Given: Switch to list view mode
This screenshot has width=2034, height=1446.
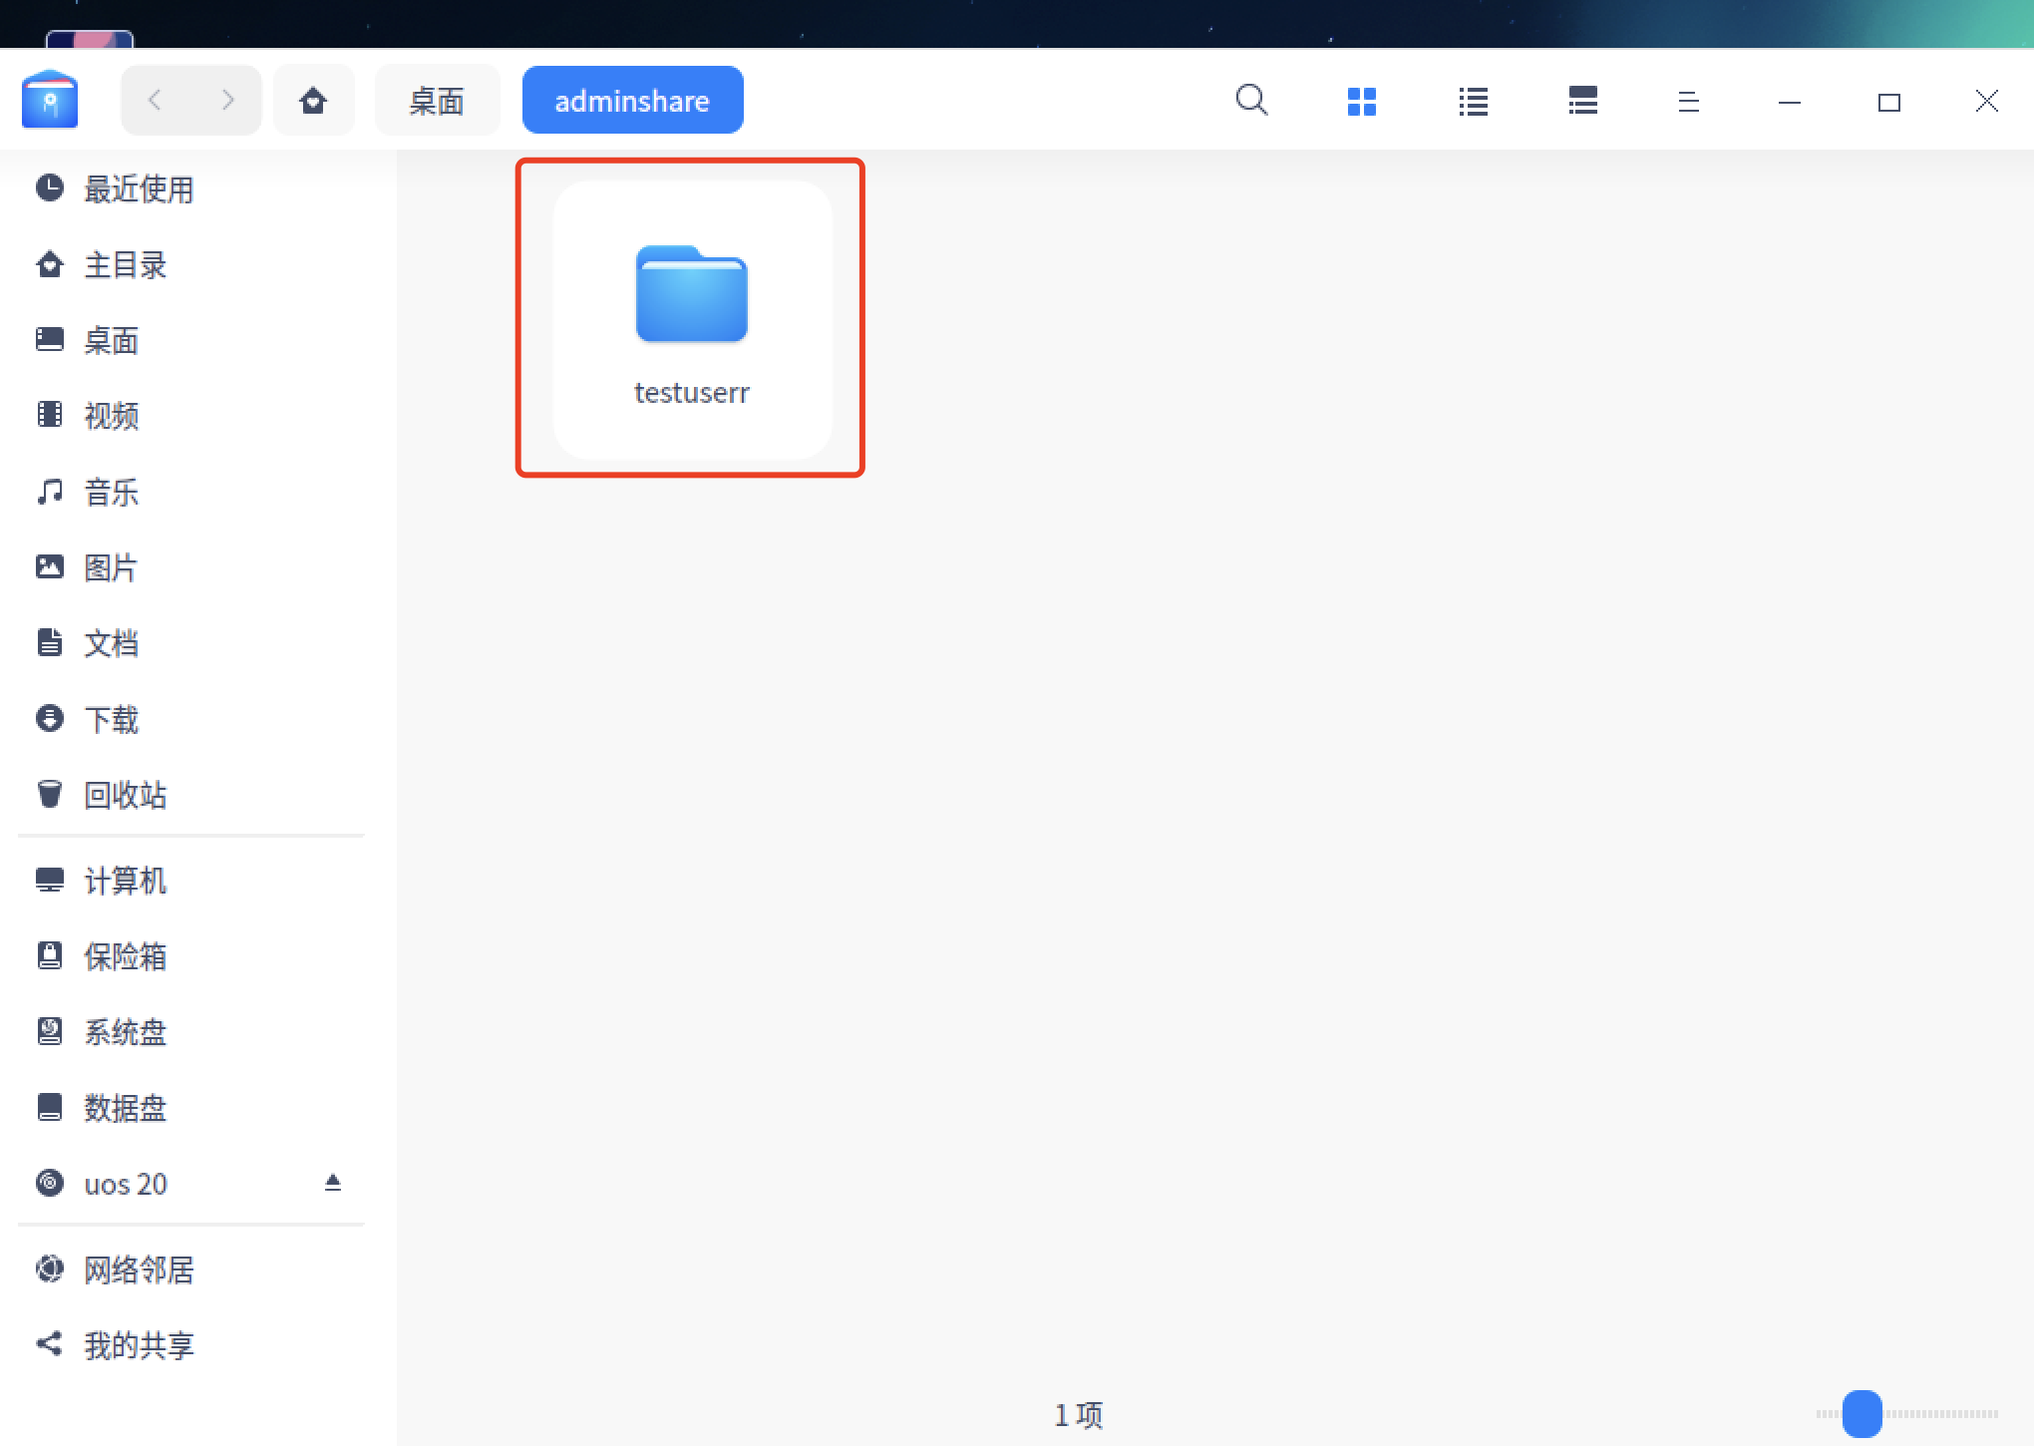Looking at the screenshot, I should pyautogui.click(x=1473, y=101).
